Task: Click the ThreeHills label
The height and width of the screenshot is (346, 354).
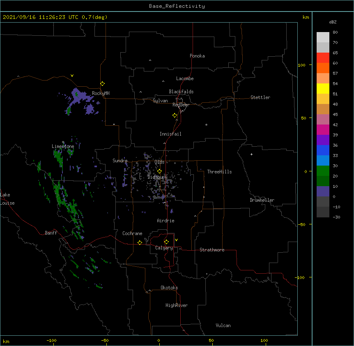Action: coord(219,172)
